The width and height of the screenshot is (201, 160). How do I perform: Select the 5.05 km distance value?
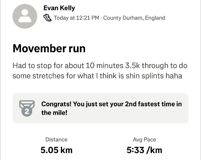[56, 150]
